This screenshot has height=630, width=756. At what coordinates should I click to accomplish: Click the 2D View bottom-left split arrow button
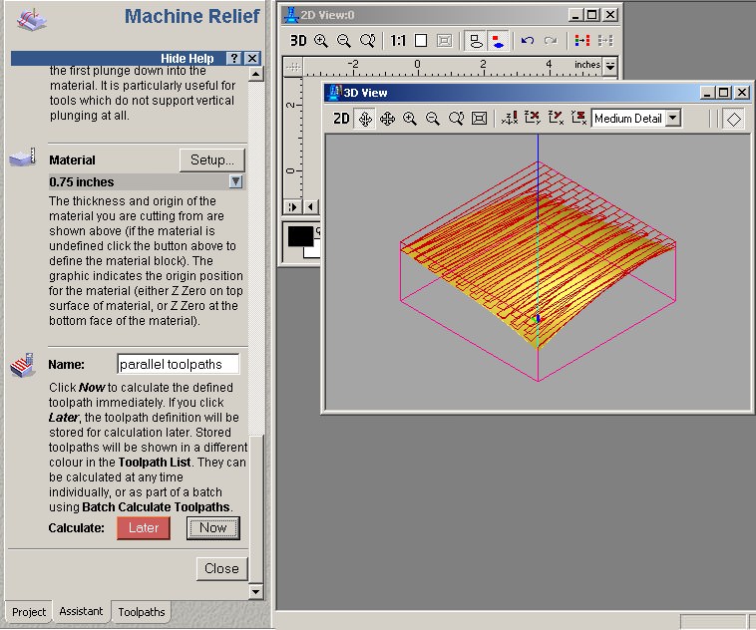point(292,207)
